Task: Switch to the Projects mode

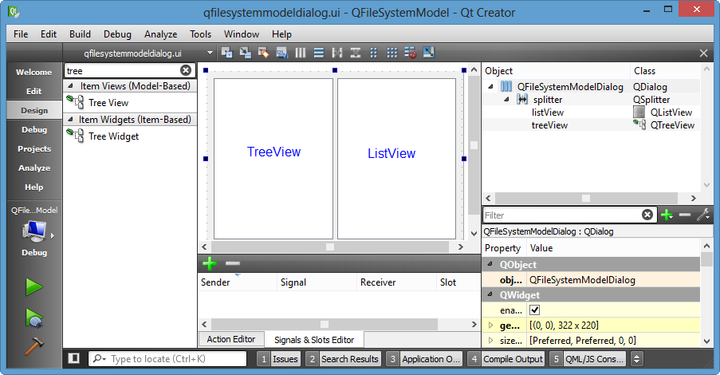Action: [x=34, y=149]
